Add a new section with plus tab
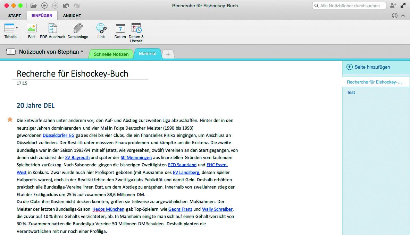 (168, 54)
